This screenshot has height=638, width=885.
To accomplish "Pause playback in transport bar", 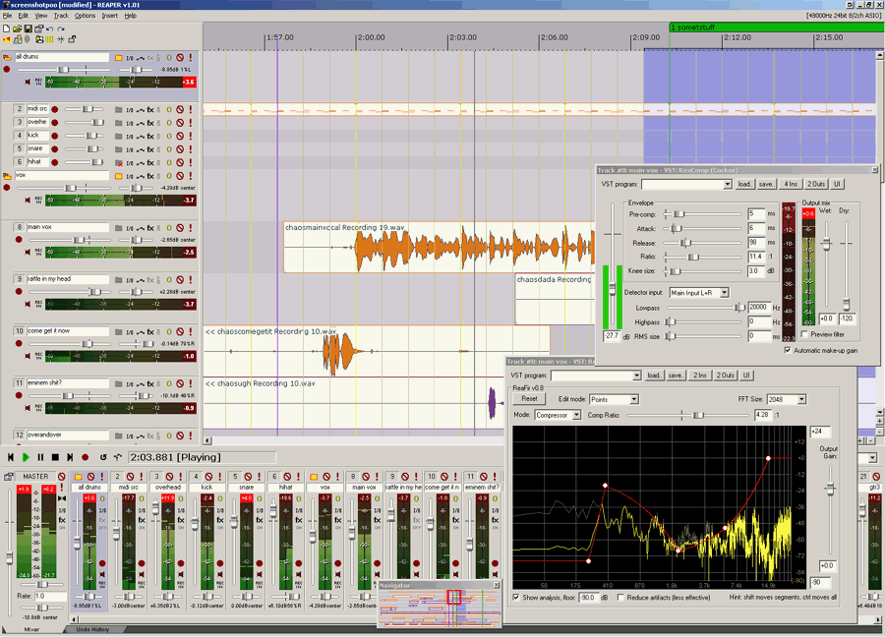I will tap(40, 457).
